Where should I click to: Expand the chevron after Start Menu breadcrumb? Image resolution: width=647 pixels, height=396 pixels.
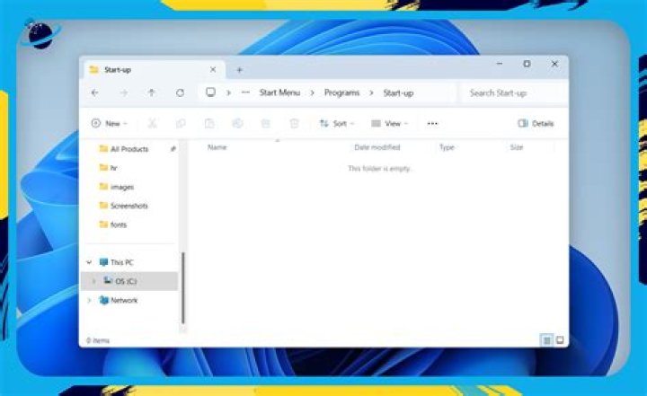pyautogui.click(x=313, y=93)
